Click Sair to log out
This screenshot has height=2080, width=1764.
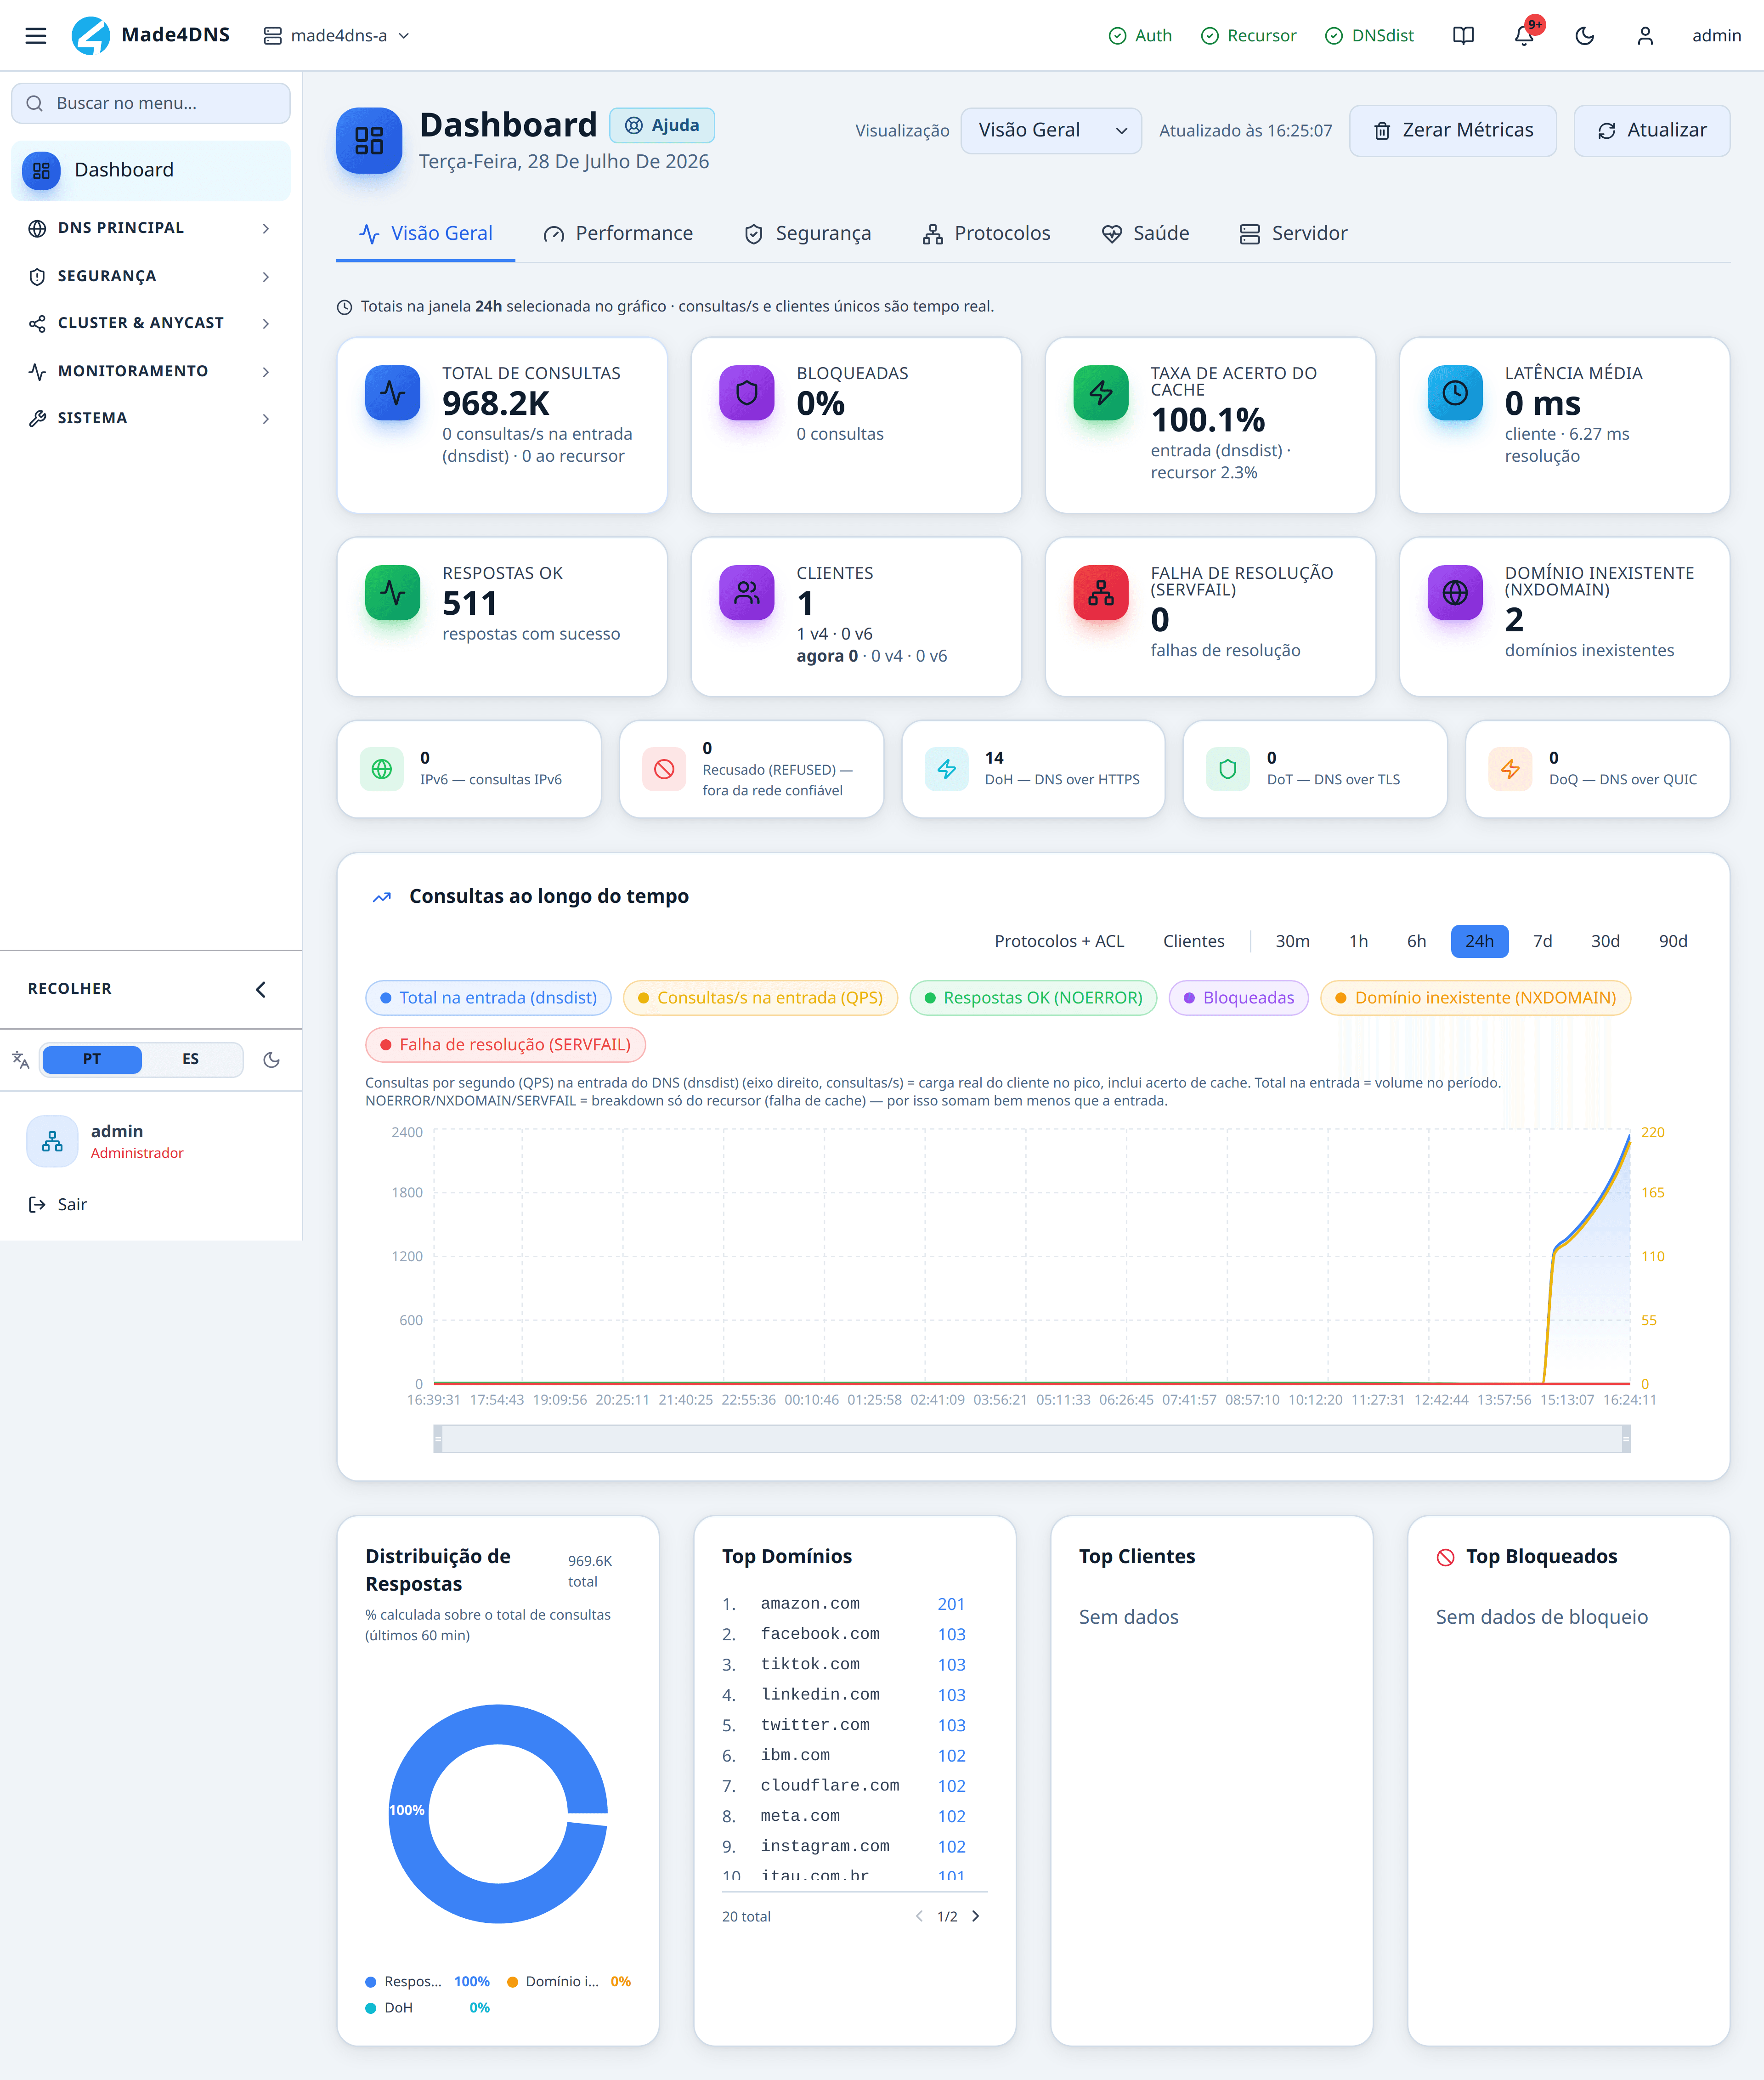point(58,1205)
